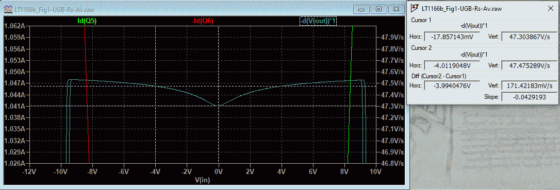
Task: Click the 46.8V/s label on right axis
Action: point(393,163)
